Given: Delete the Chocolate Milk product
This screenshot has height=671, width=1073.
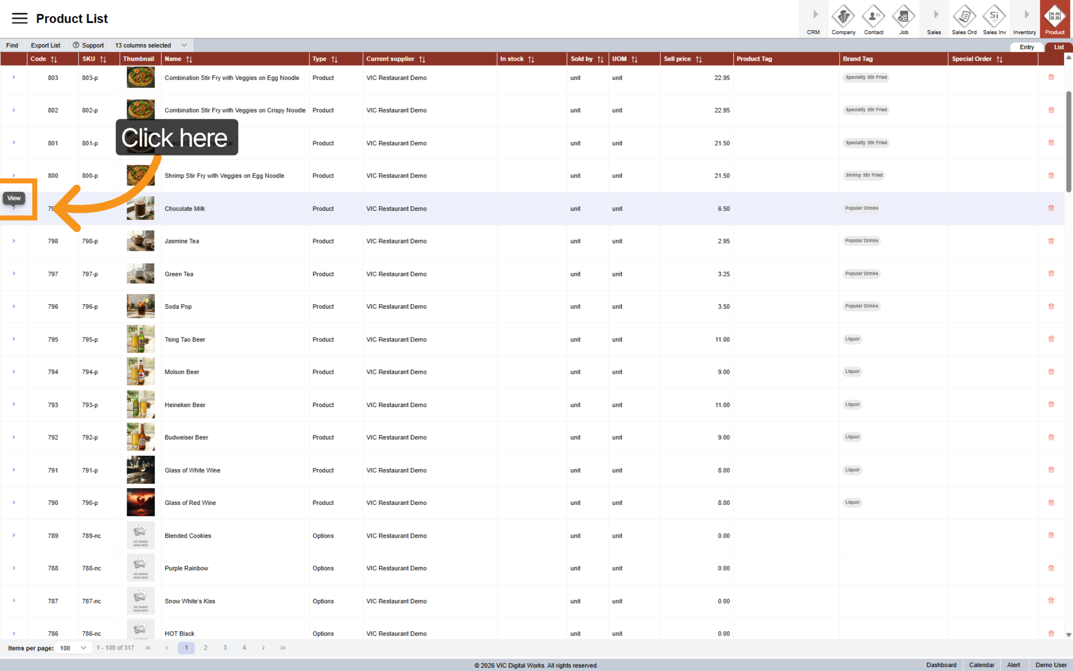Looking at the screenshot, I should pos(1051,208).
